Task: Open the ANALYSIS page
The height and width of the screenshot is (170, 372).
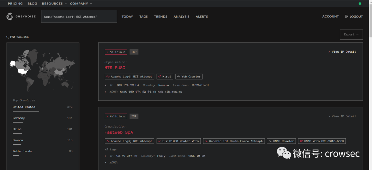Action: click(x=182, y=17)
